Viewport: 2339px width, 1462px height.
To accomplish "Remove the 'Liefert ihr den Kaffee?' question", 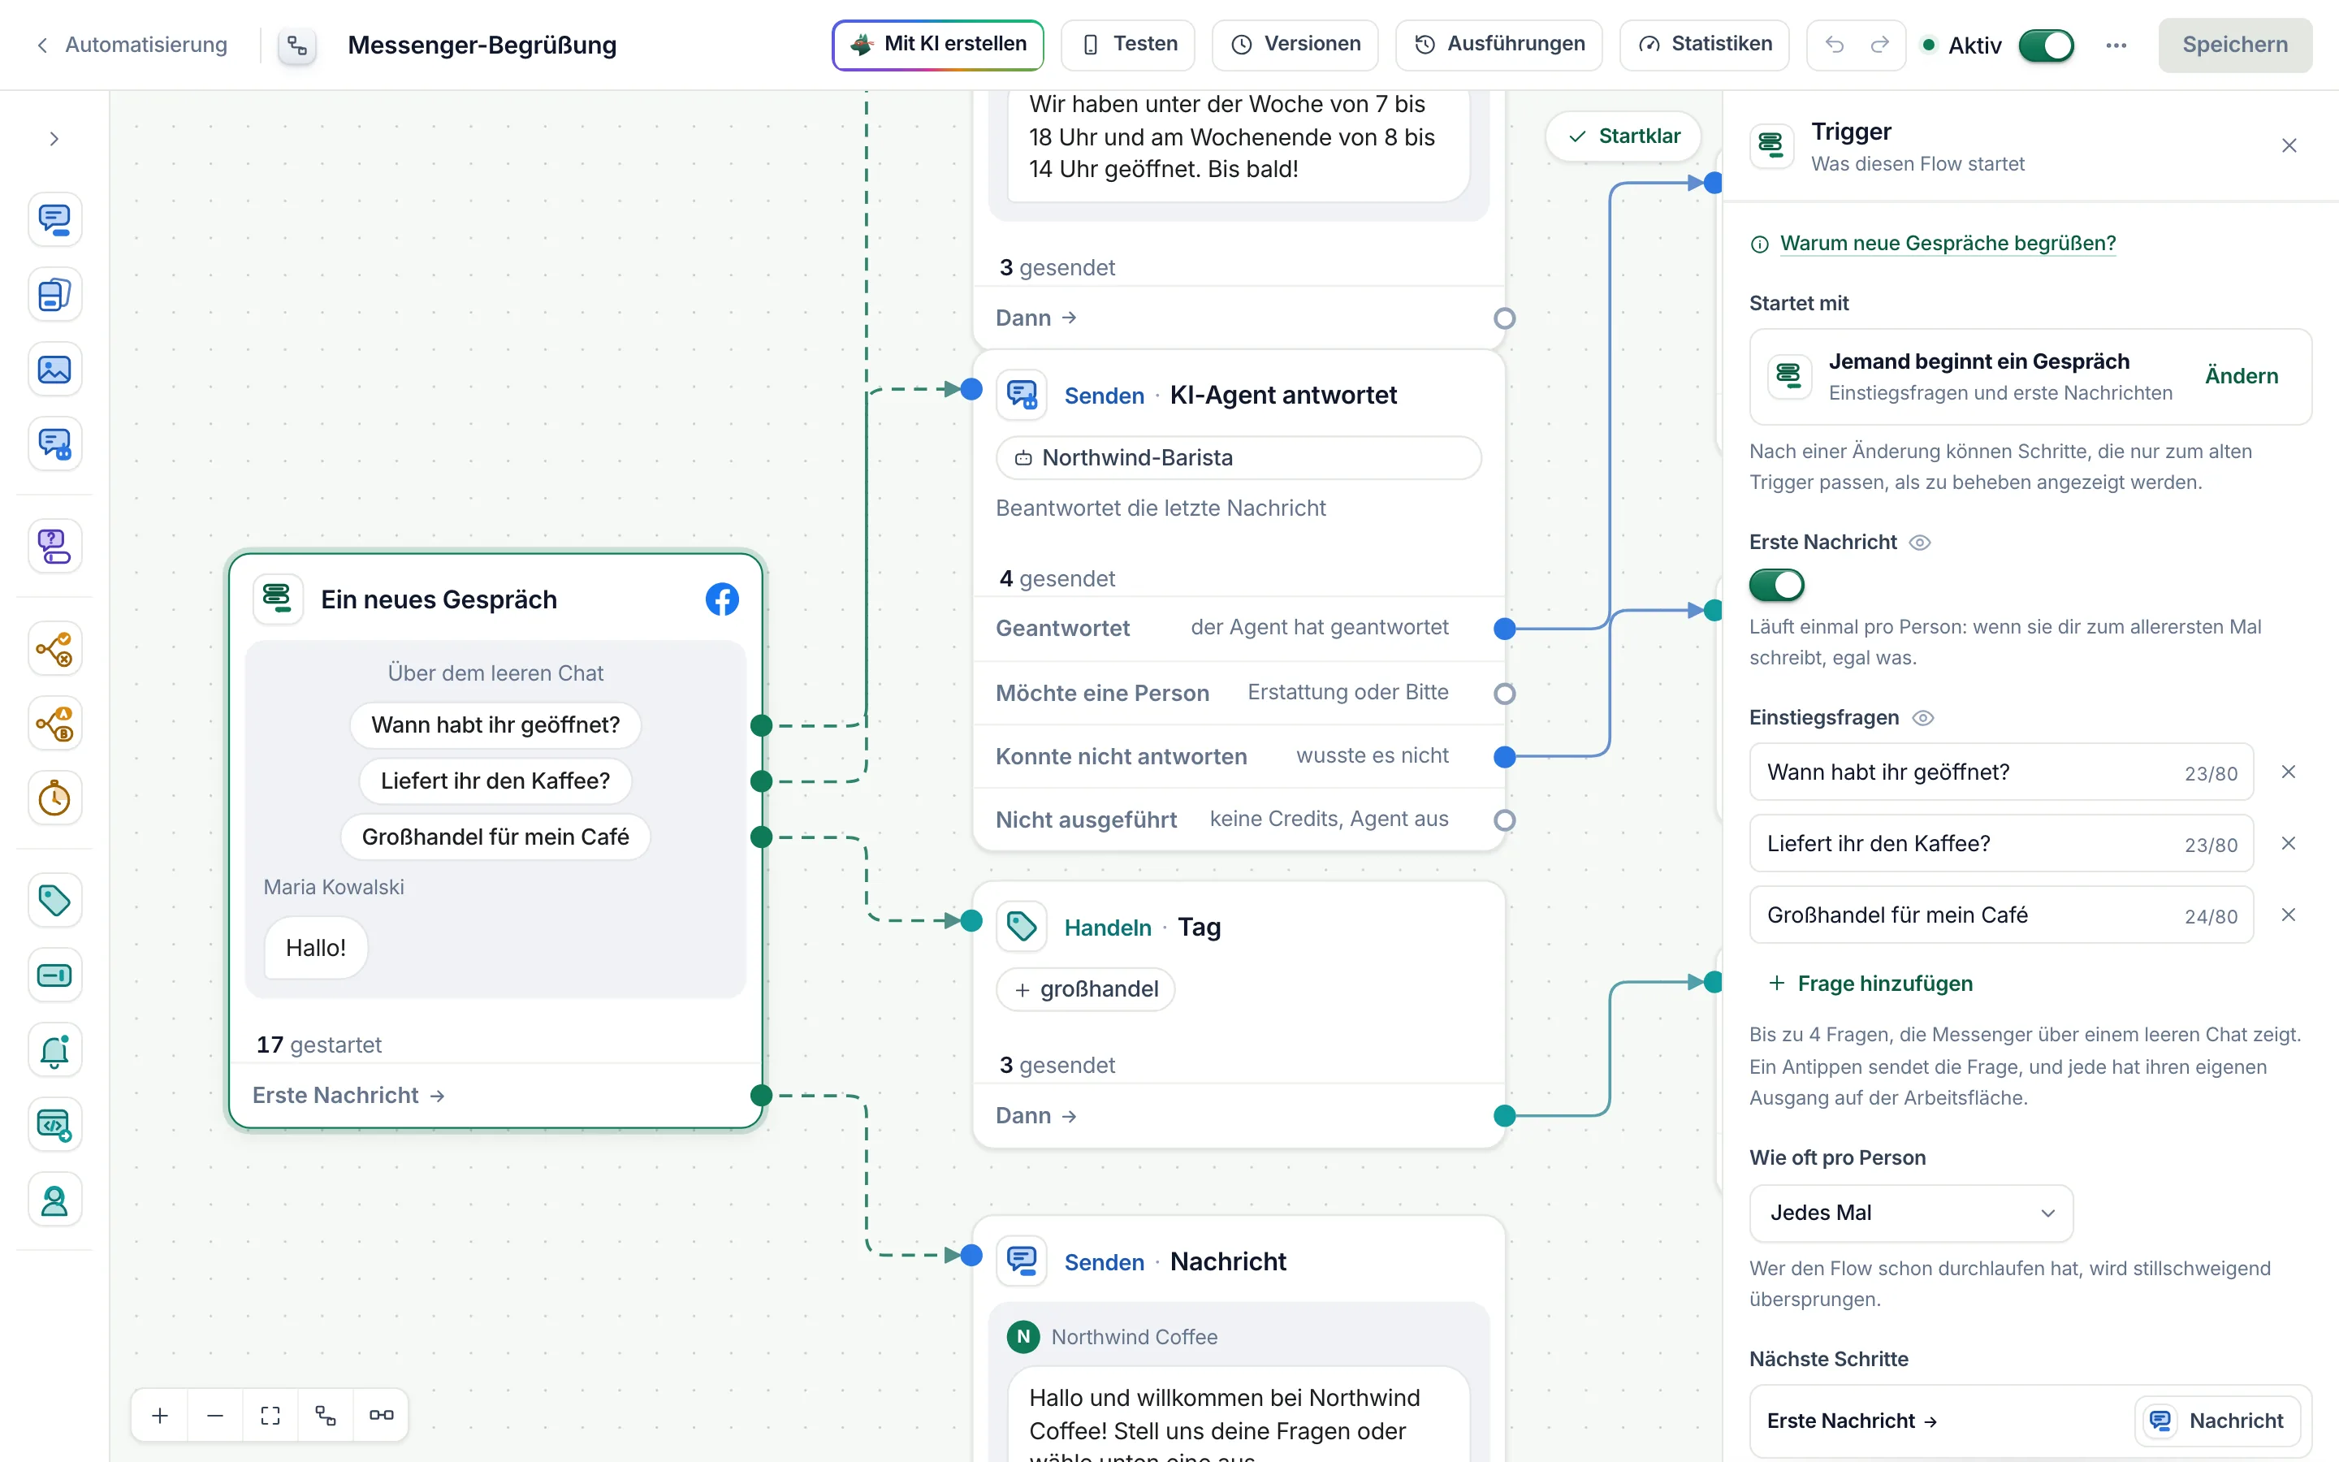I will pyautogui.click(x=2288, y=843).
